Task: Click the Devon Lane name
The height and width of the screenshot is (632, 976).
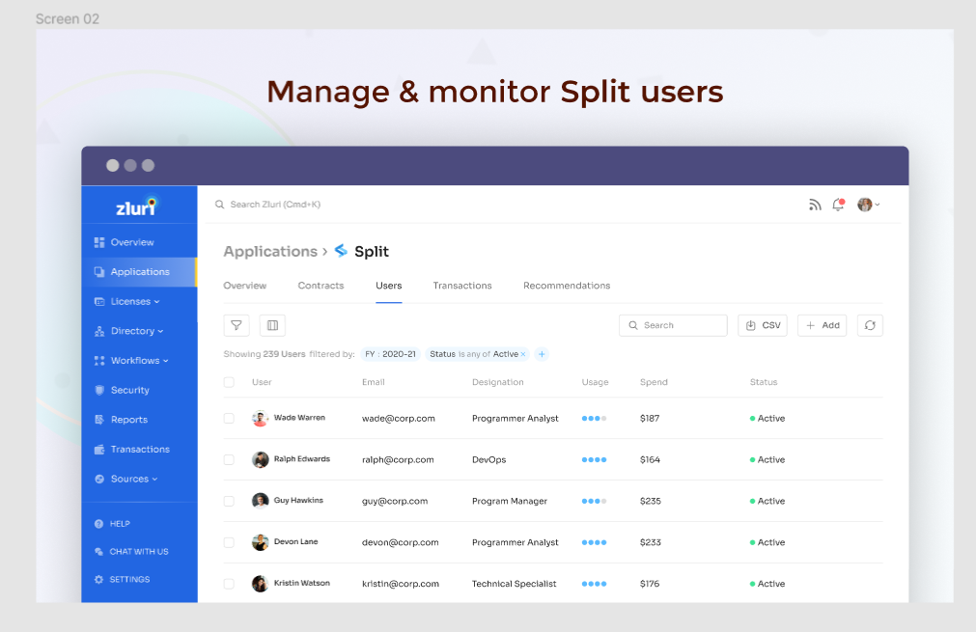Action: coord(295,542)
